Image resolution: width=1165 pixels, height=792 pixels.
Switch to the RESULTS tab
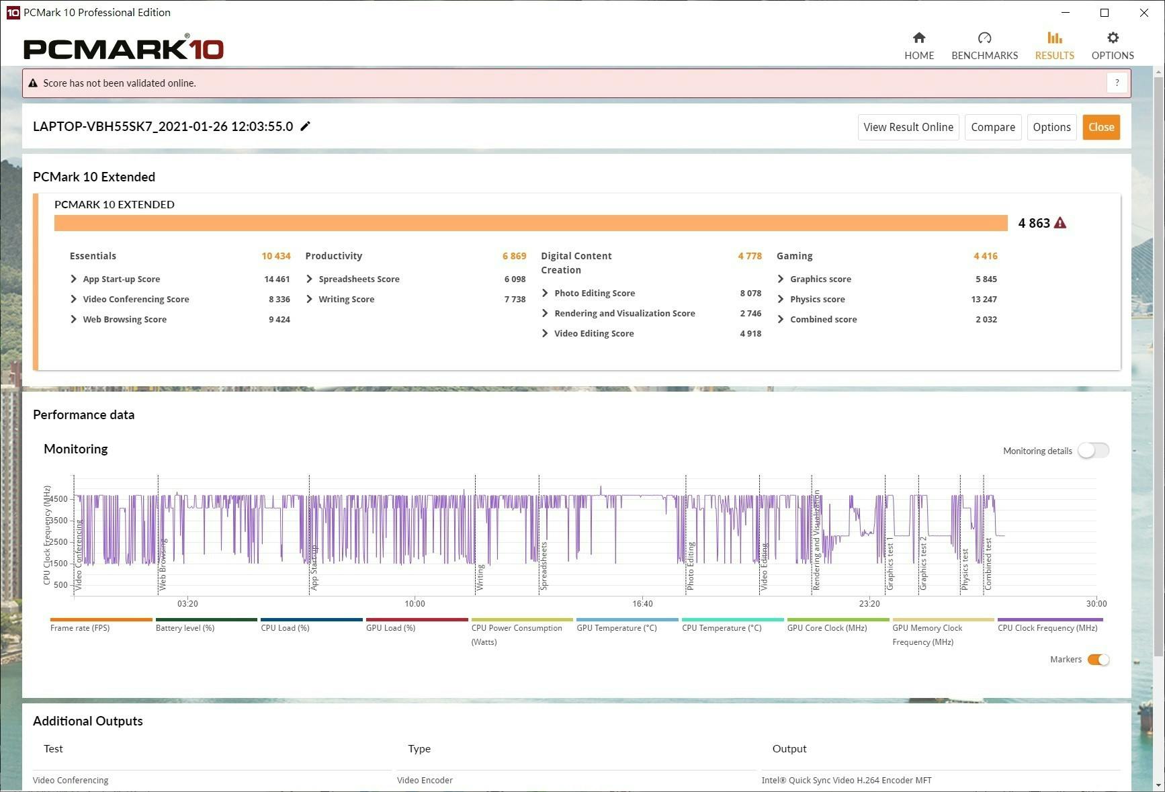tap(1054, 46)
